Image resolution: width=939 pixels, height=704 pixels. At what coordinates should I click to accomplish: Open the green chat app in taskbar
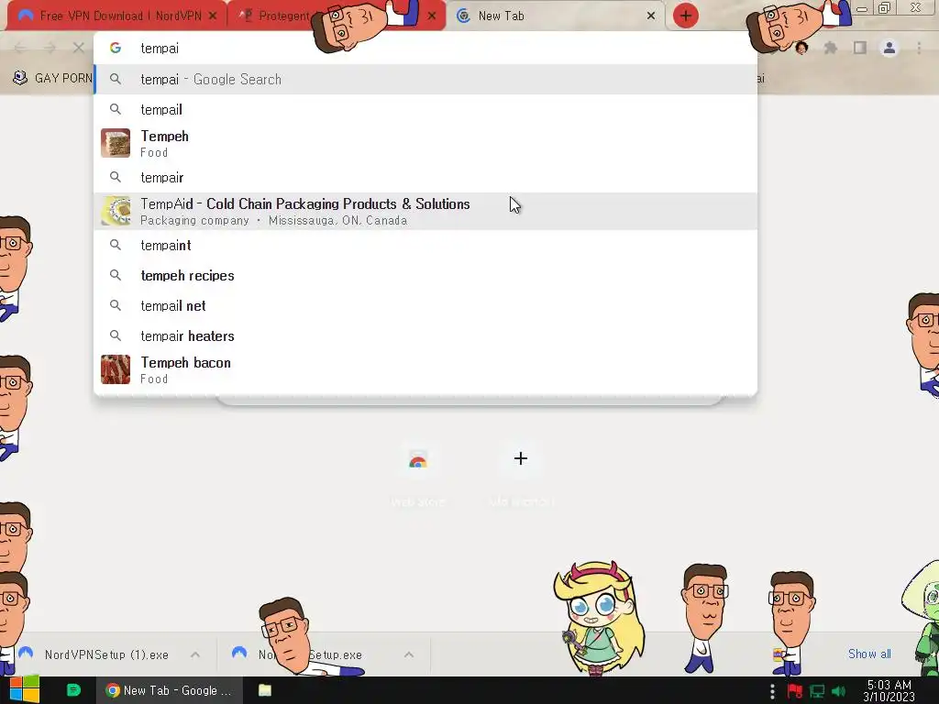73,690
